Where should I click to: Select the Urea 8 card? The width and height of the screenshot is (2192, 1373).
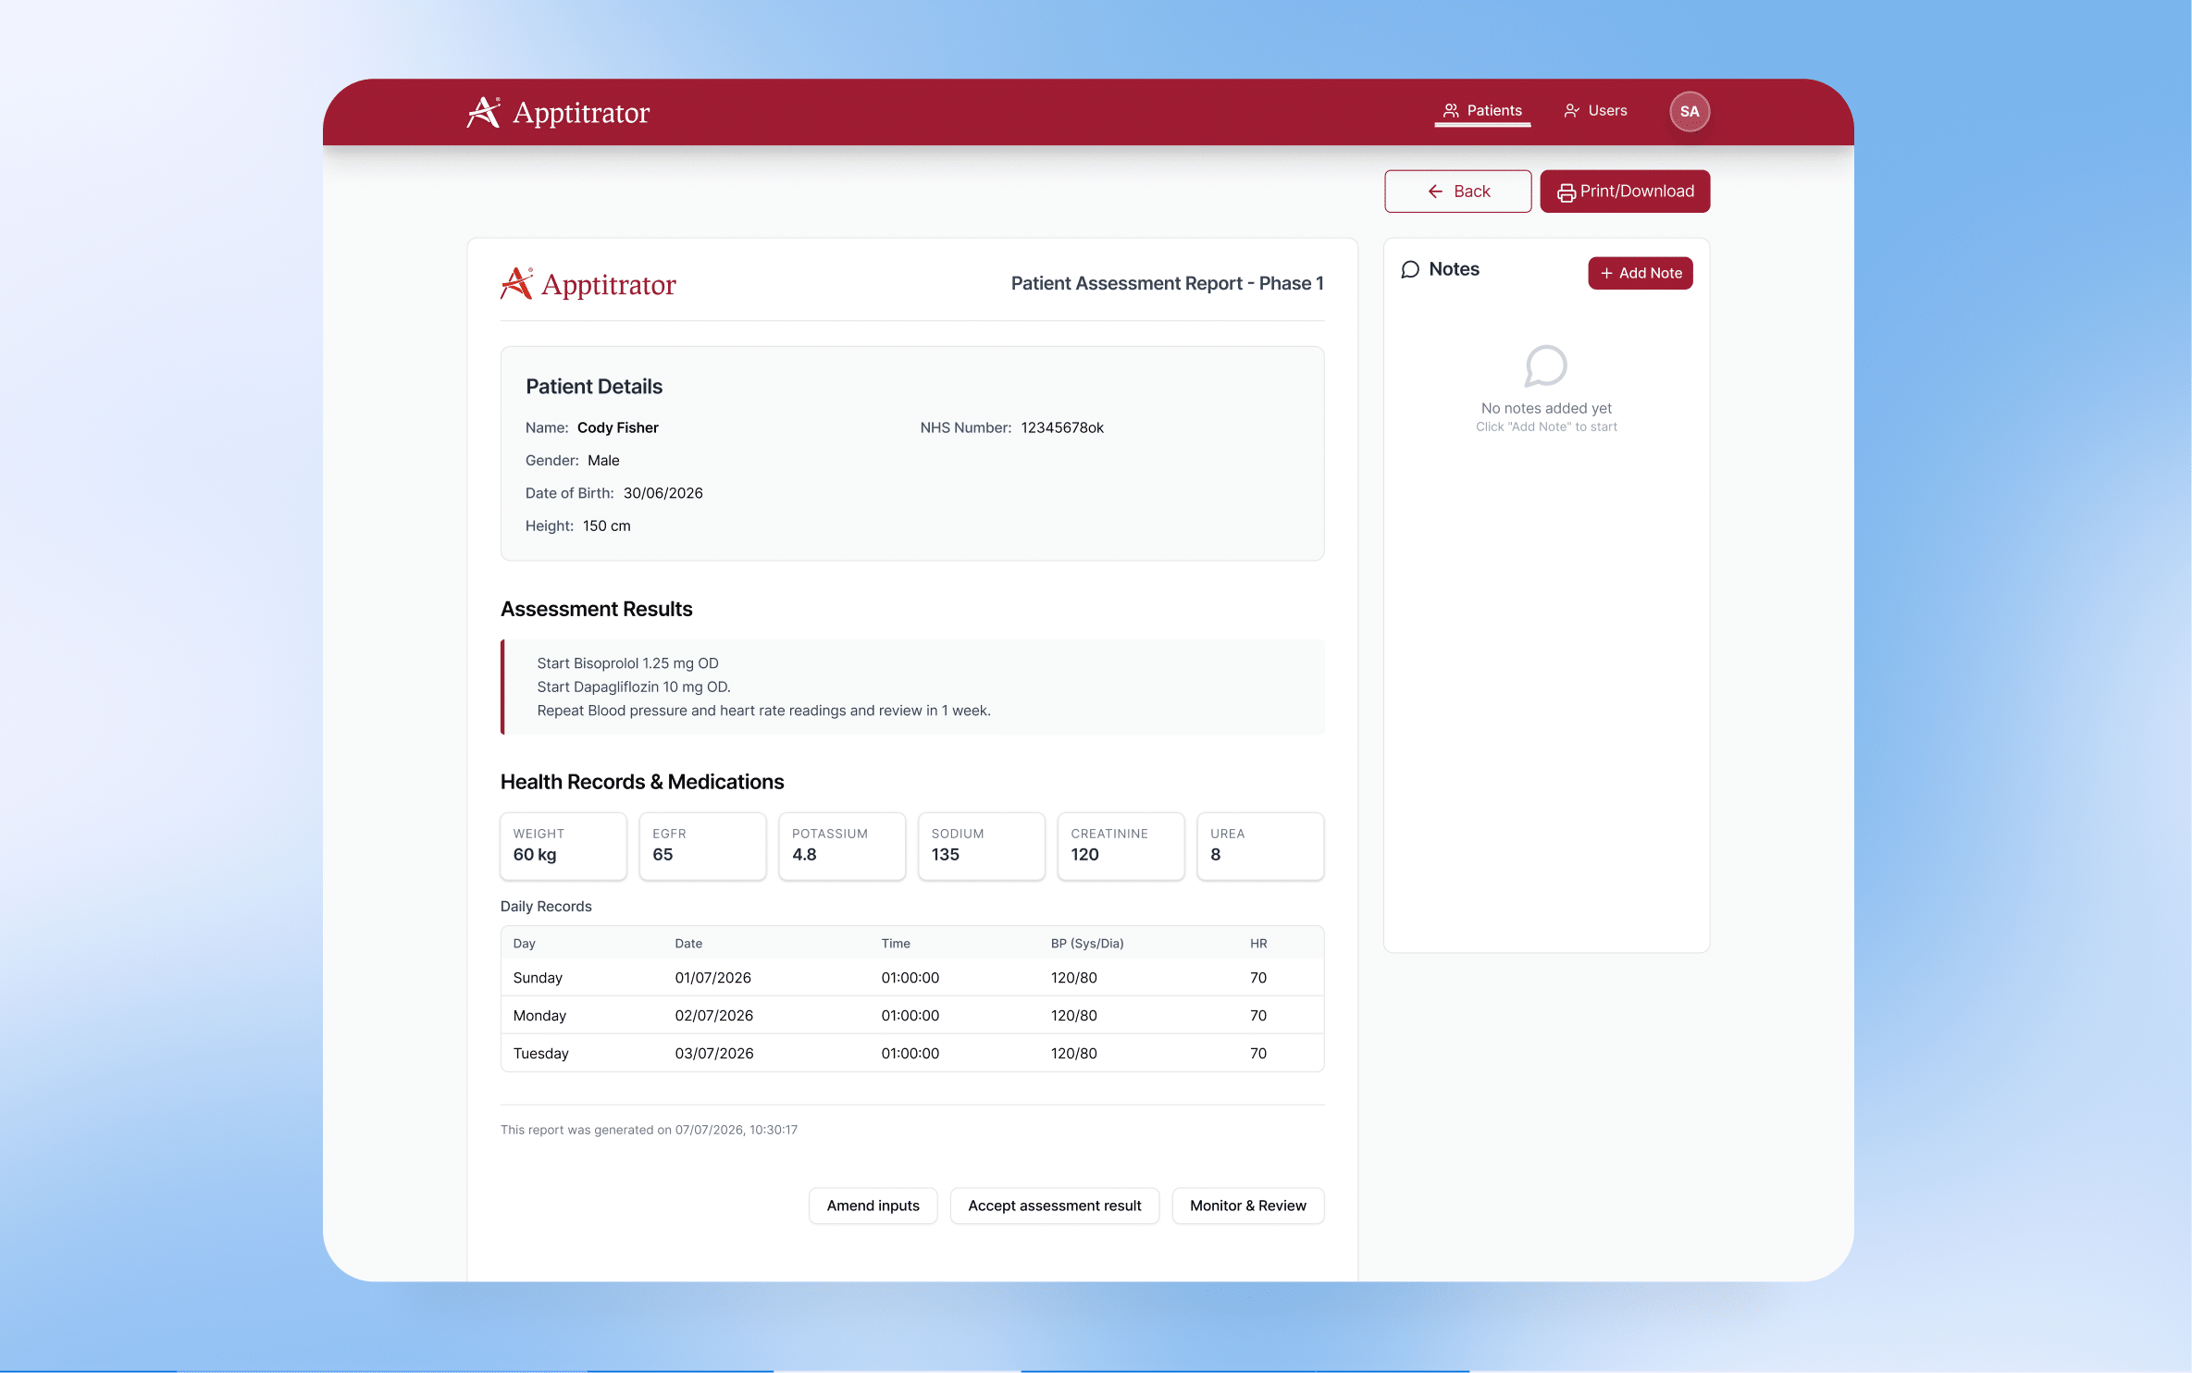[x=1260, y=846]
